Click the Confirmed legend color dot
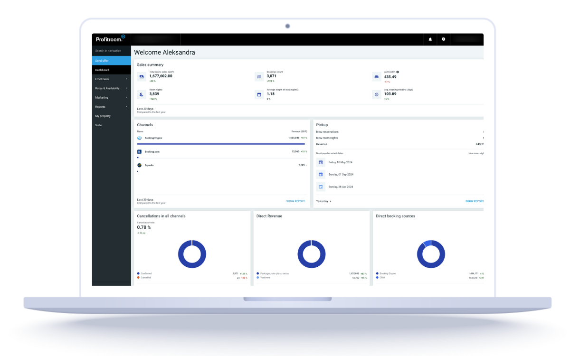 (138, 273)
